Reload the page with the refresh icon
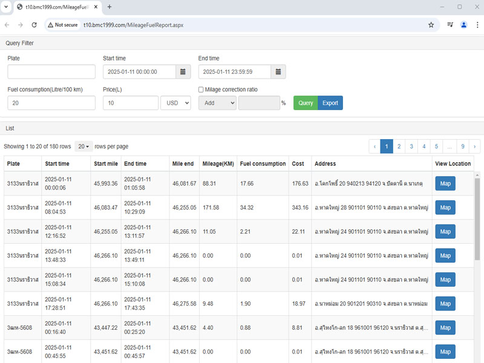The image size is (484, 363). point(34,25)
